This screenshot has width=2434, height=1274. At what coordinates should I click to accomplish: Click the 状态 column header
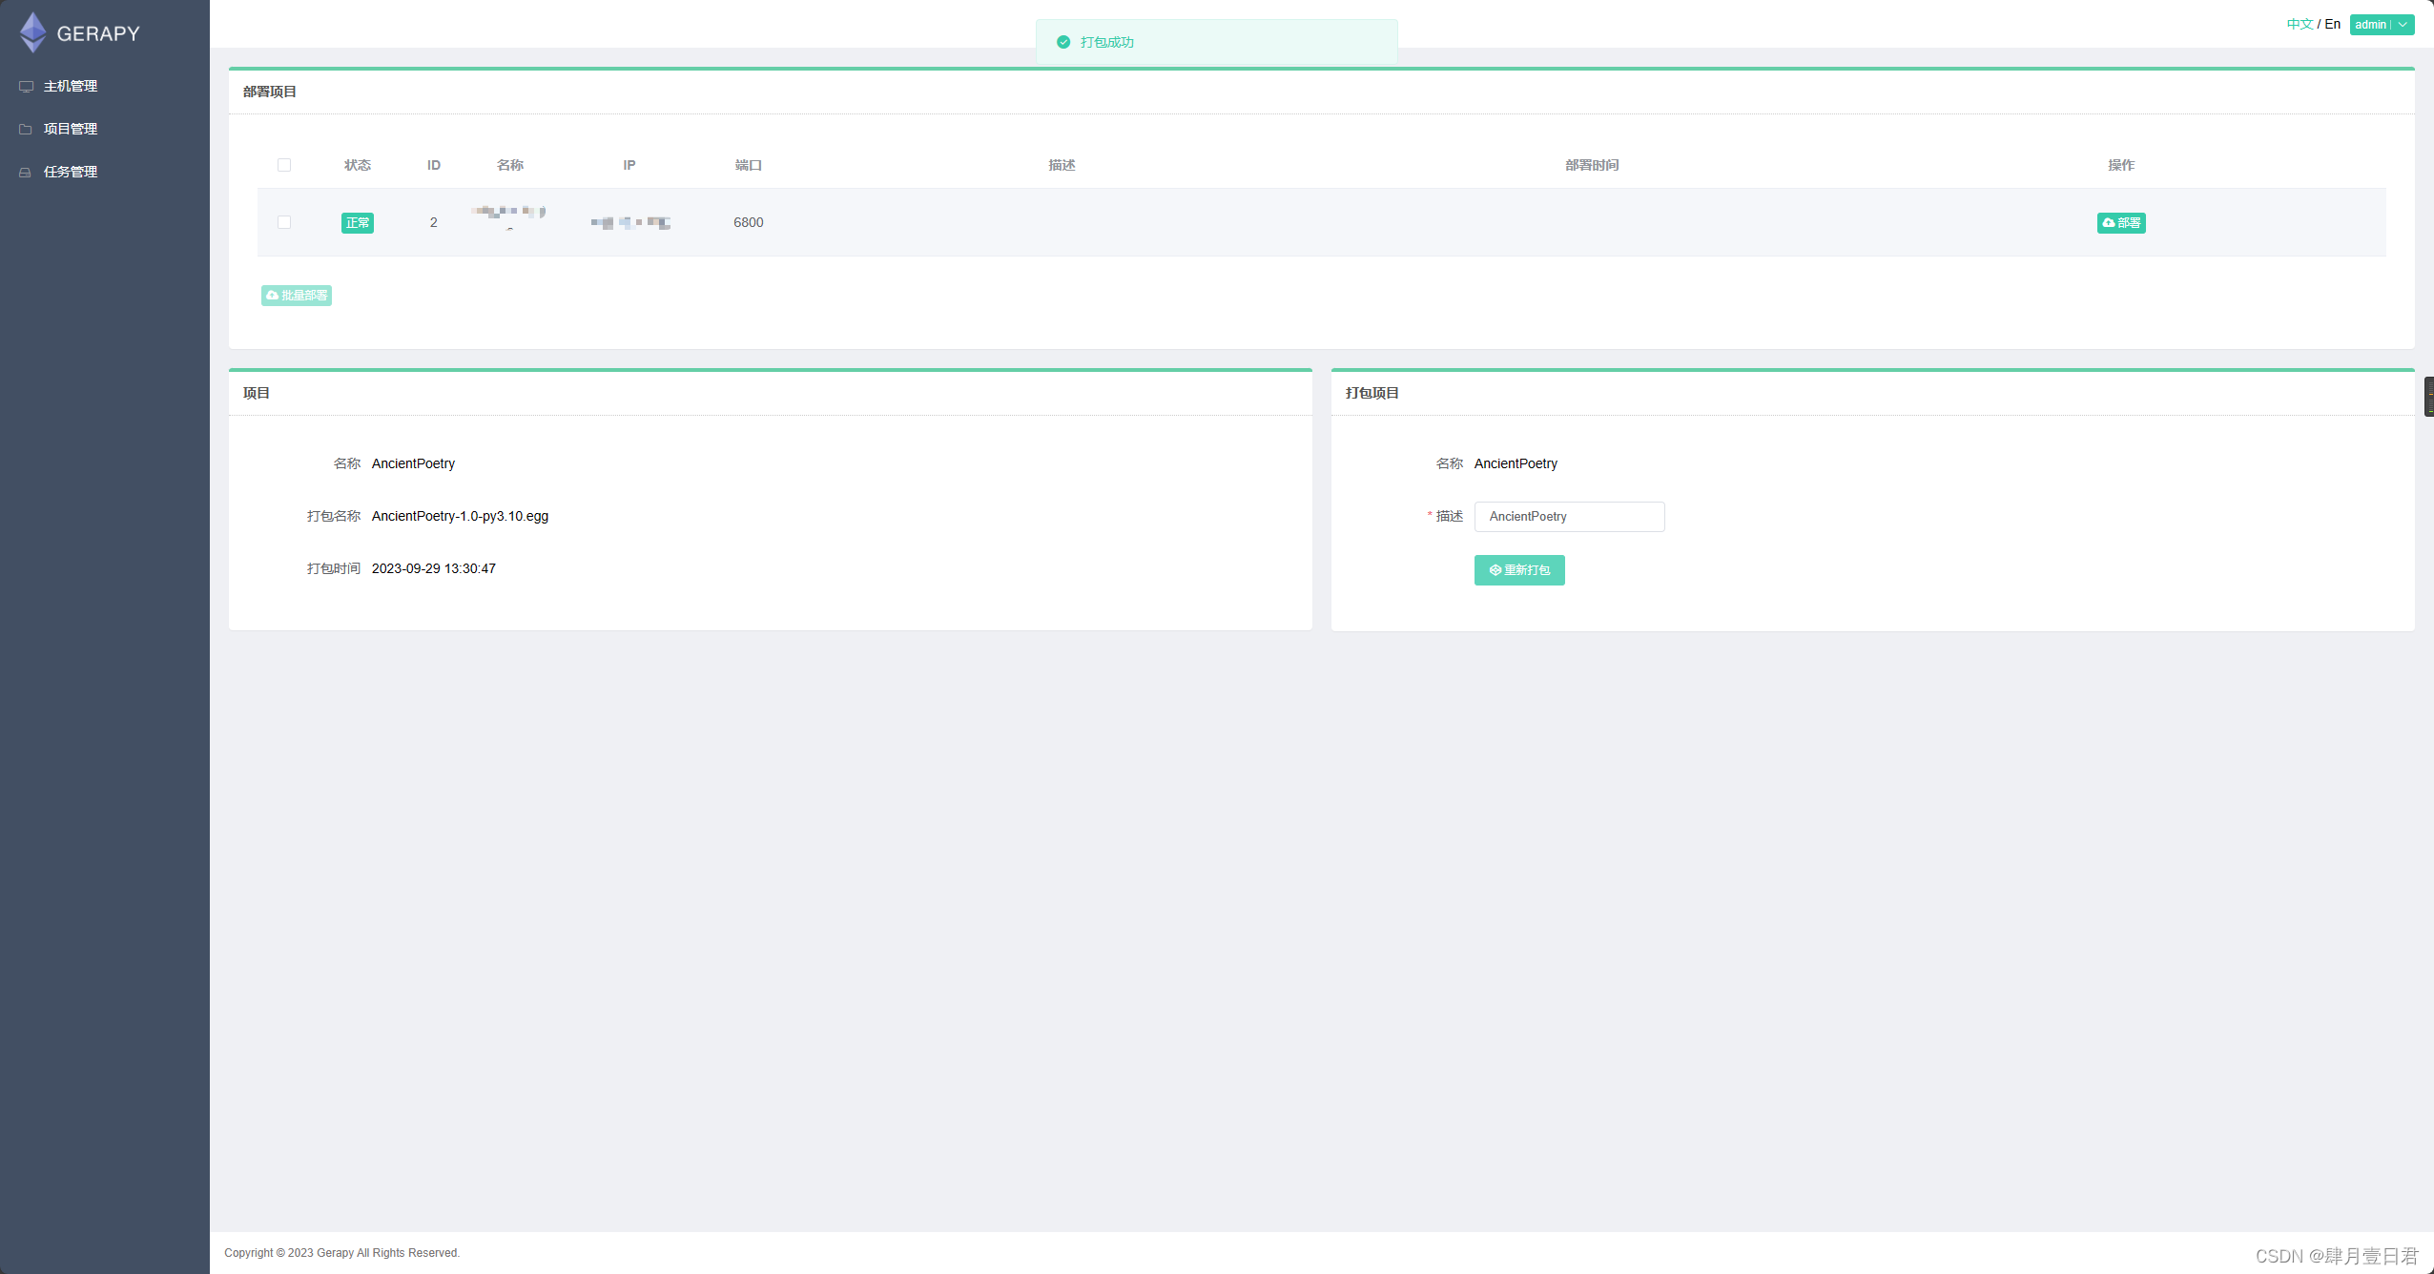click(x=358, y=165)
